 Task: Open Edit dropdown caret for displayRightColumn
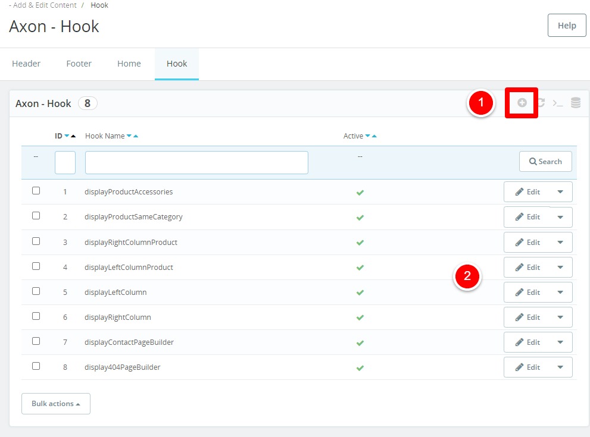560,317
